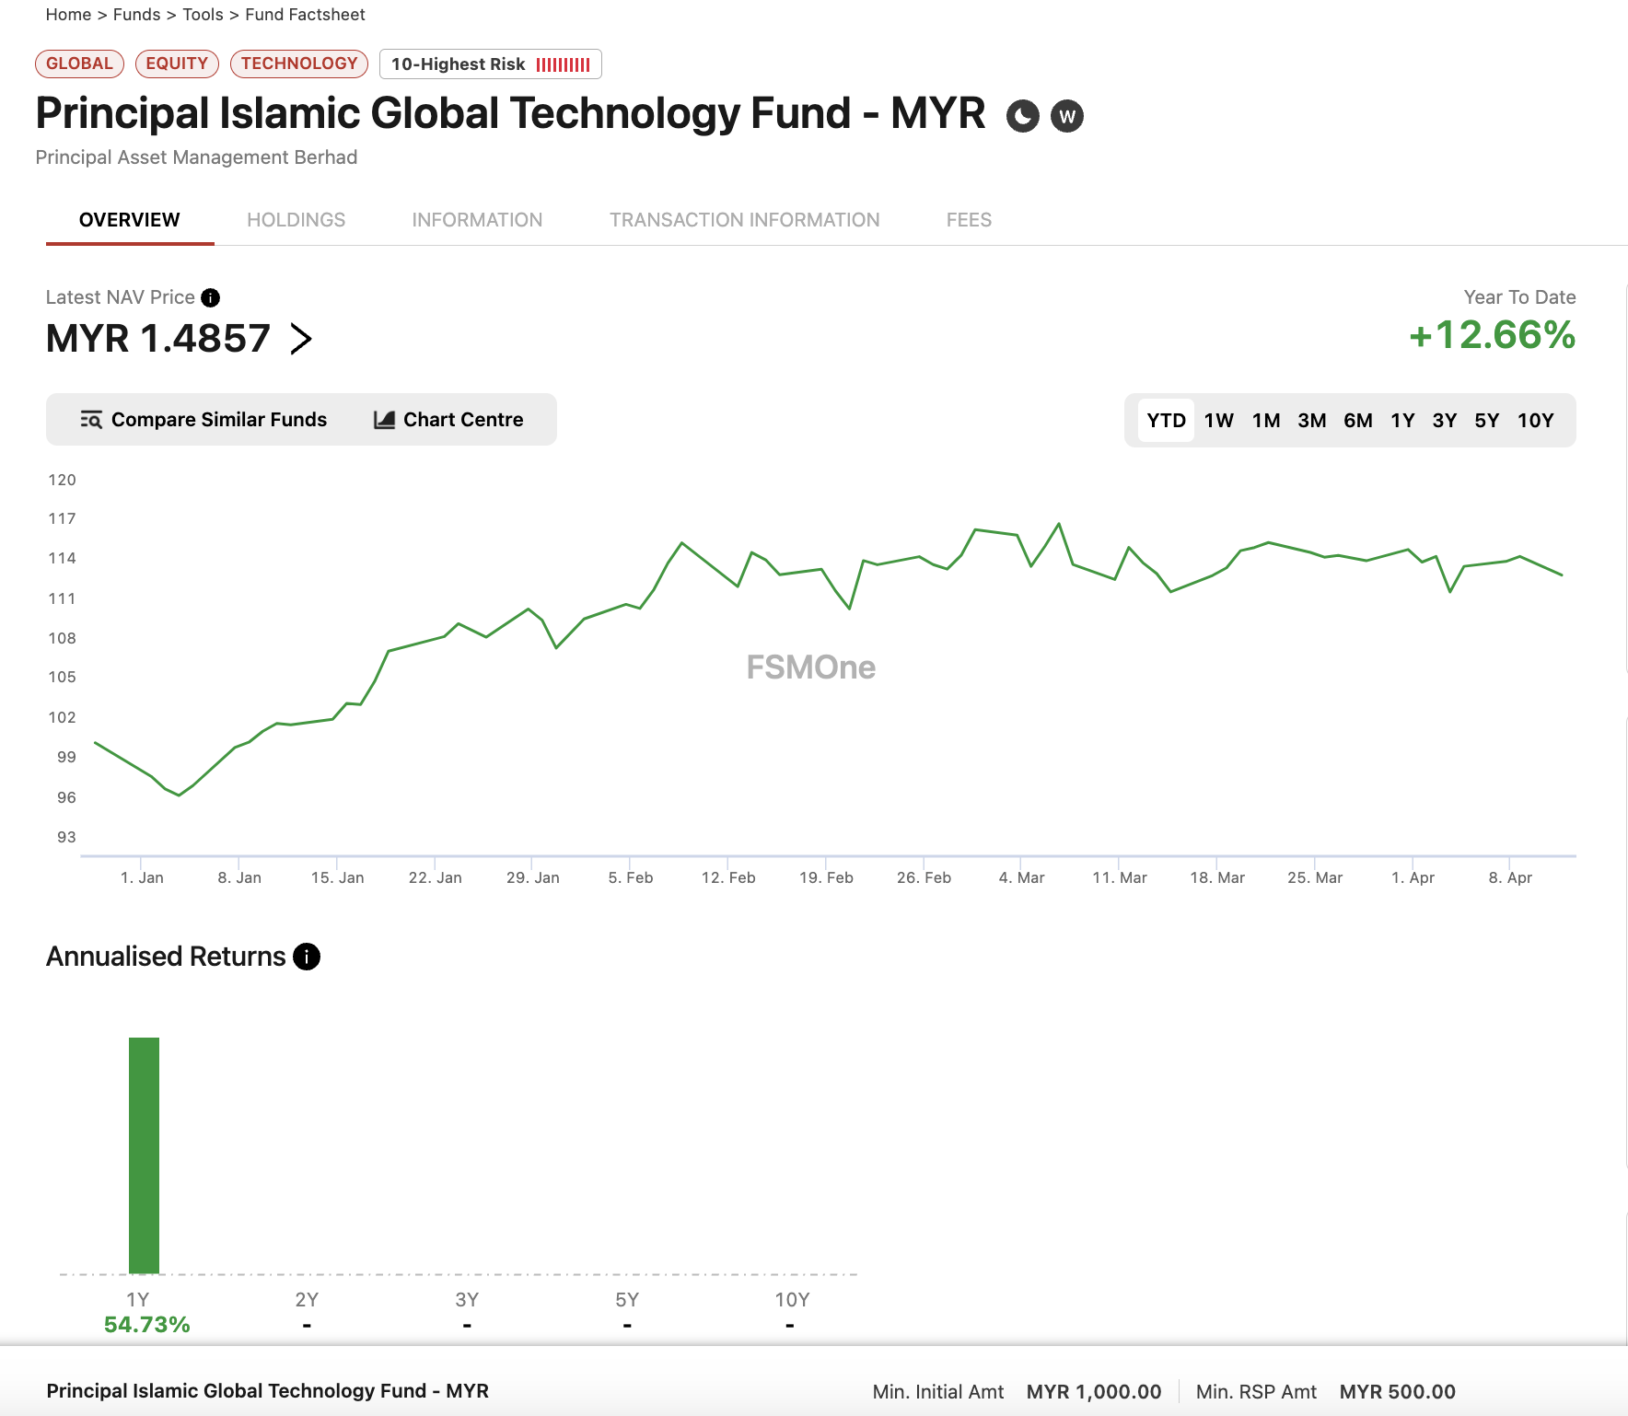Viewport: 1628px width, 1416px height.
Task: Open the Transaction Information tab
Action: (x=745, y=220)
